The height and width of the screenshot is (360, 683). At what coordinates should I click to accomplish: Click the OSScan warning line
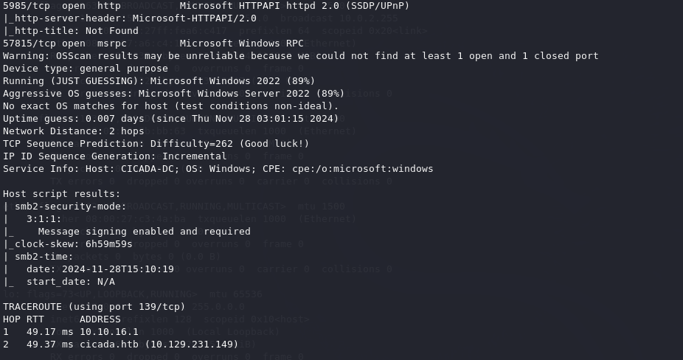[x=300, y=56]
